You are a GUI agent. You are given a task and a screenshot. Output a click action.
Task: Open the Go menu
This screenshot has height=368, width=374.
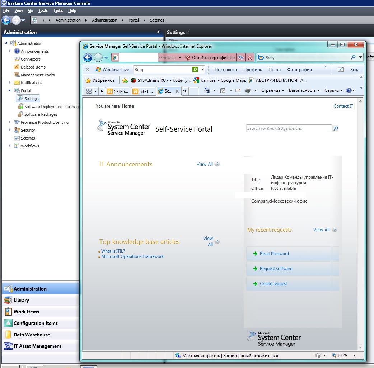coord(31,10)
